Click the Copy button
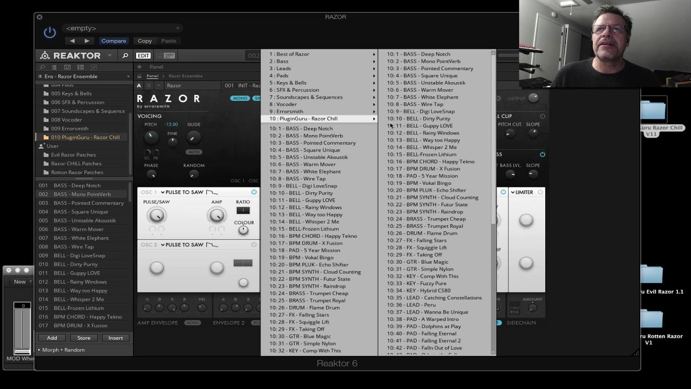Image resolution: width=691 pixels, height=389 pixels. click(x=145, y=41)
